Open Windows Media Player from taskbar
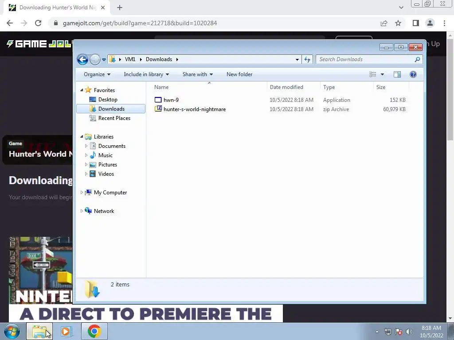Viewport: 454px width, 340px height. point(66,331)
